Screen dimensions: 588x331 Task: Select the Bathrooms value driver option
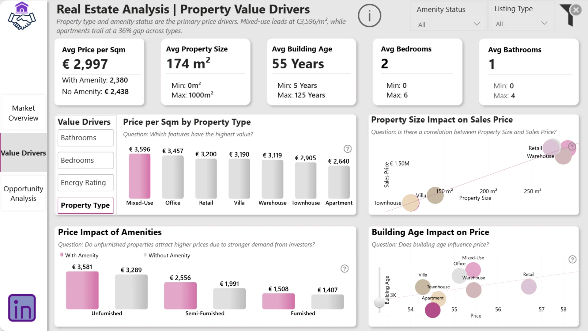[85, 138]
